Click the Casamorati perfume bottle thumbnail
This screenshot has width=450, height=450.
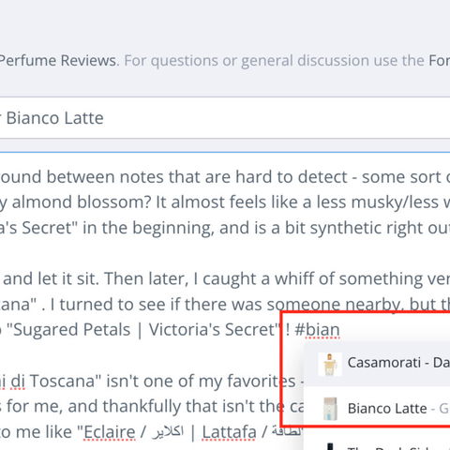click(x=330, y=364)
